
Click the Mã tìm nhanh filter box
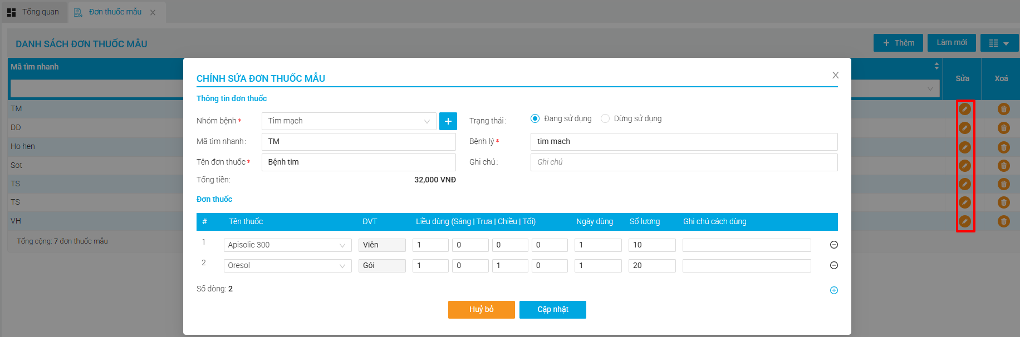97,88
